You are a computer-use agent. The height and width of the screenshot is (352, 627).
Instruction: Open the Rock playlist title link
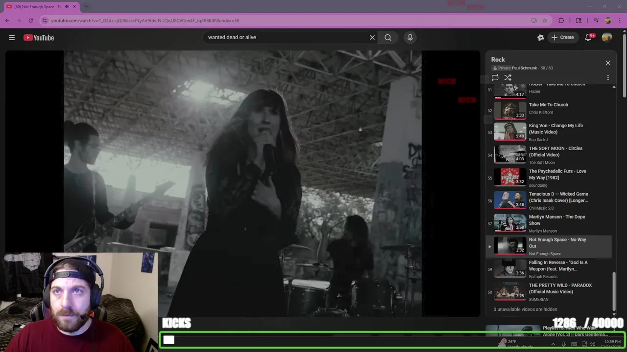coord(498,60)
